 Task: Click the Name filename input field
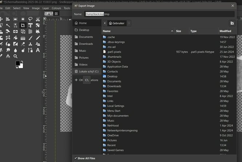tap(158, 14)
